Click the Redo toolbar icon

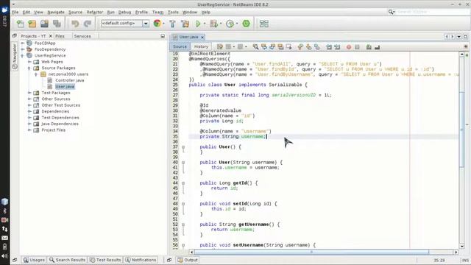point(88,24)
